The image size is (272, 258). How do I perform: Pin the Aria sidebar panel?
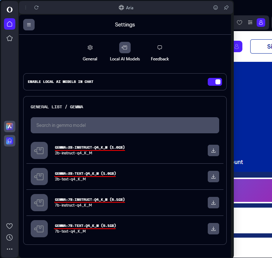pos(226,8)
